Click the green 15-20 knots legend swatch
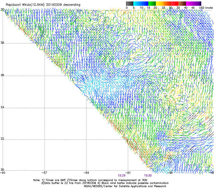This screenshot has width=214, height=188. click(x=152, y=3)
